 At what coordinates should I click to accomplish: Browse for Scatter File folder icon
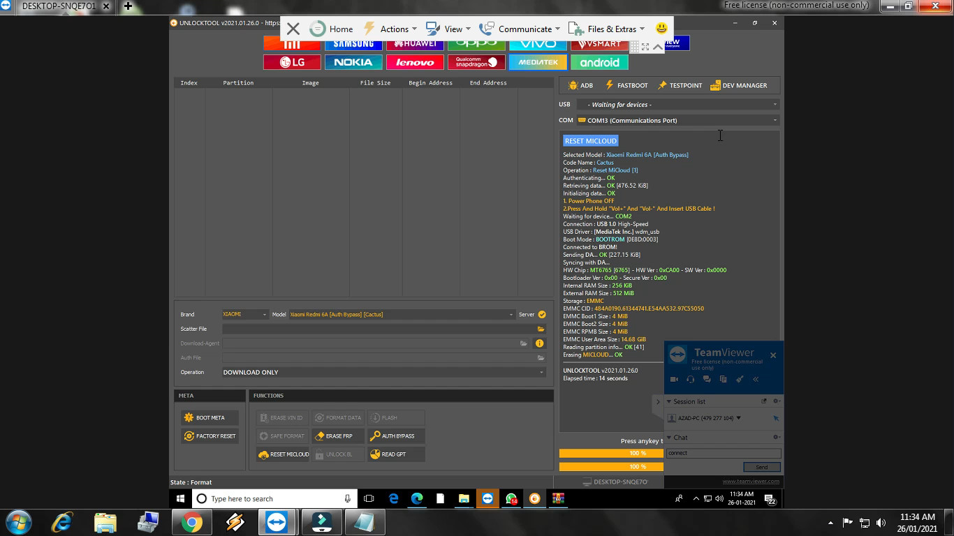click(541, 329)
